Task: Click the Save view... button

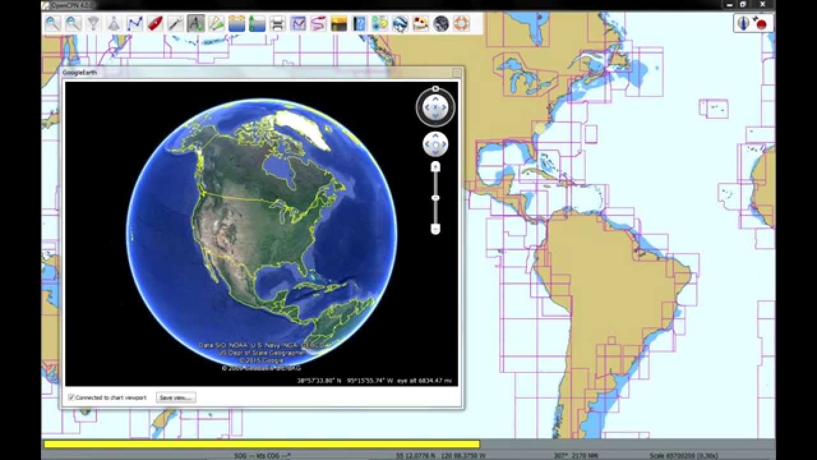Action: click(x=176, y=397)
